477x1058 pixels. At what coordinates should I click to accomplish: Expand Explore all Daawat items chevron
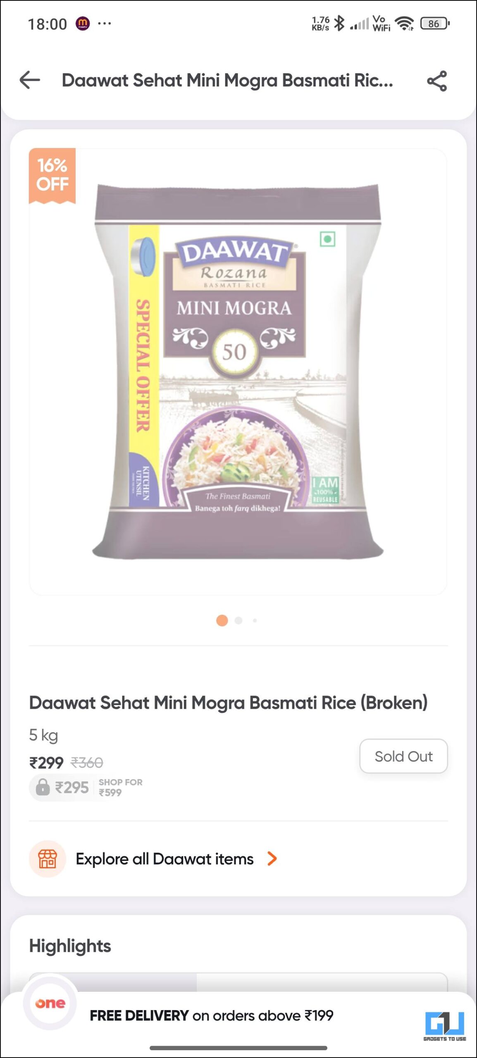(272, 859)
